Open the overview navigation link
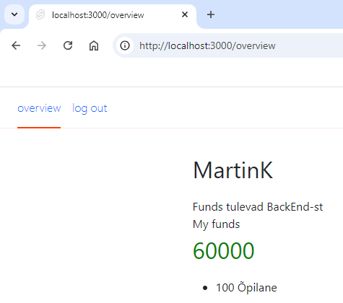The height and width of the screenshot is (303, 343). (39, 108)
